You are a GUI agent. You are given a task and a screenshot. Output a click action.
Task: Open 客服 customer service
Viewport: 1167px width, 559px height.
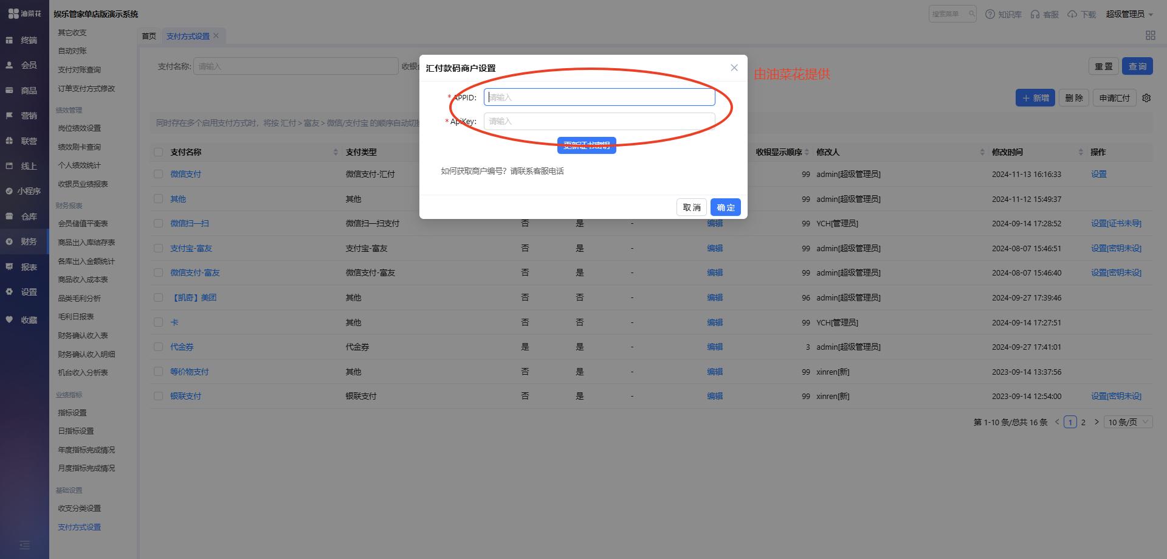click(1044, 14)
